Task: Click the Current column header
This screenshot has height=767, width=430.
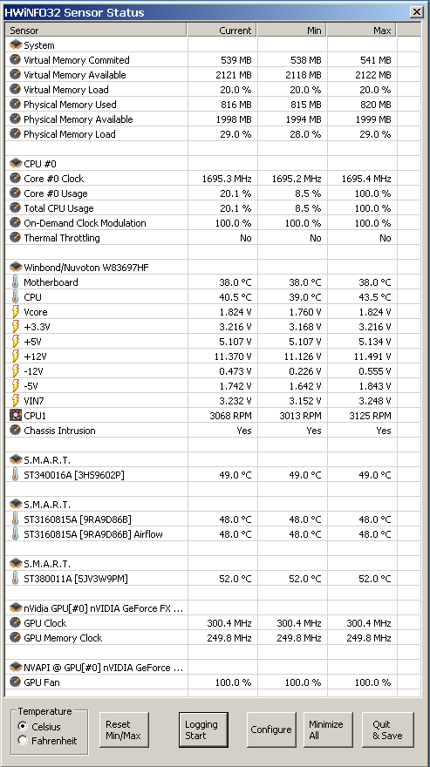Action: (222, 31)
